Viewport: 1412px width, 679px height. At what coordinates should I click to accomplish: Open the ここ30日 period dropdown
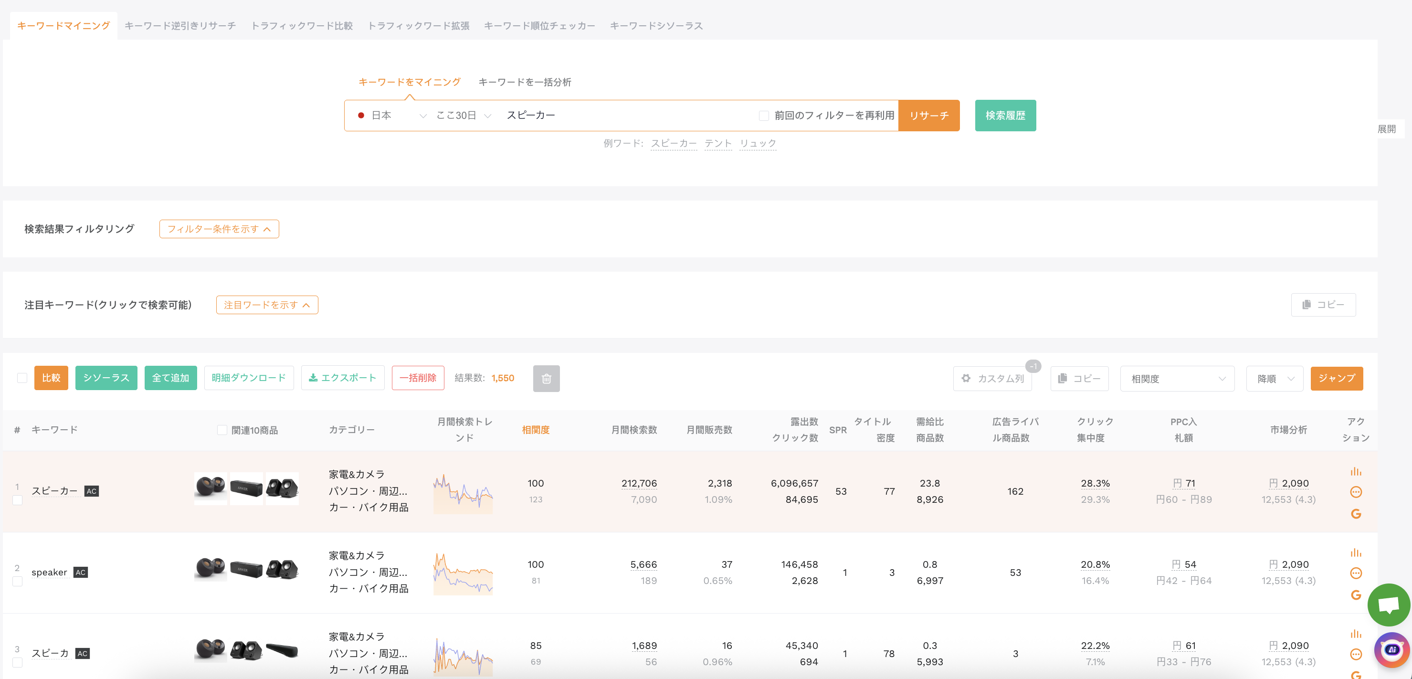[463, 116]
